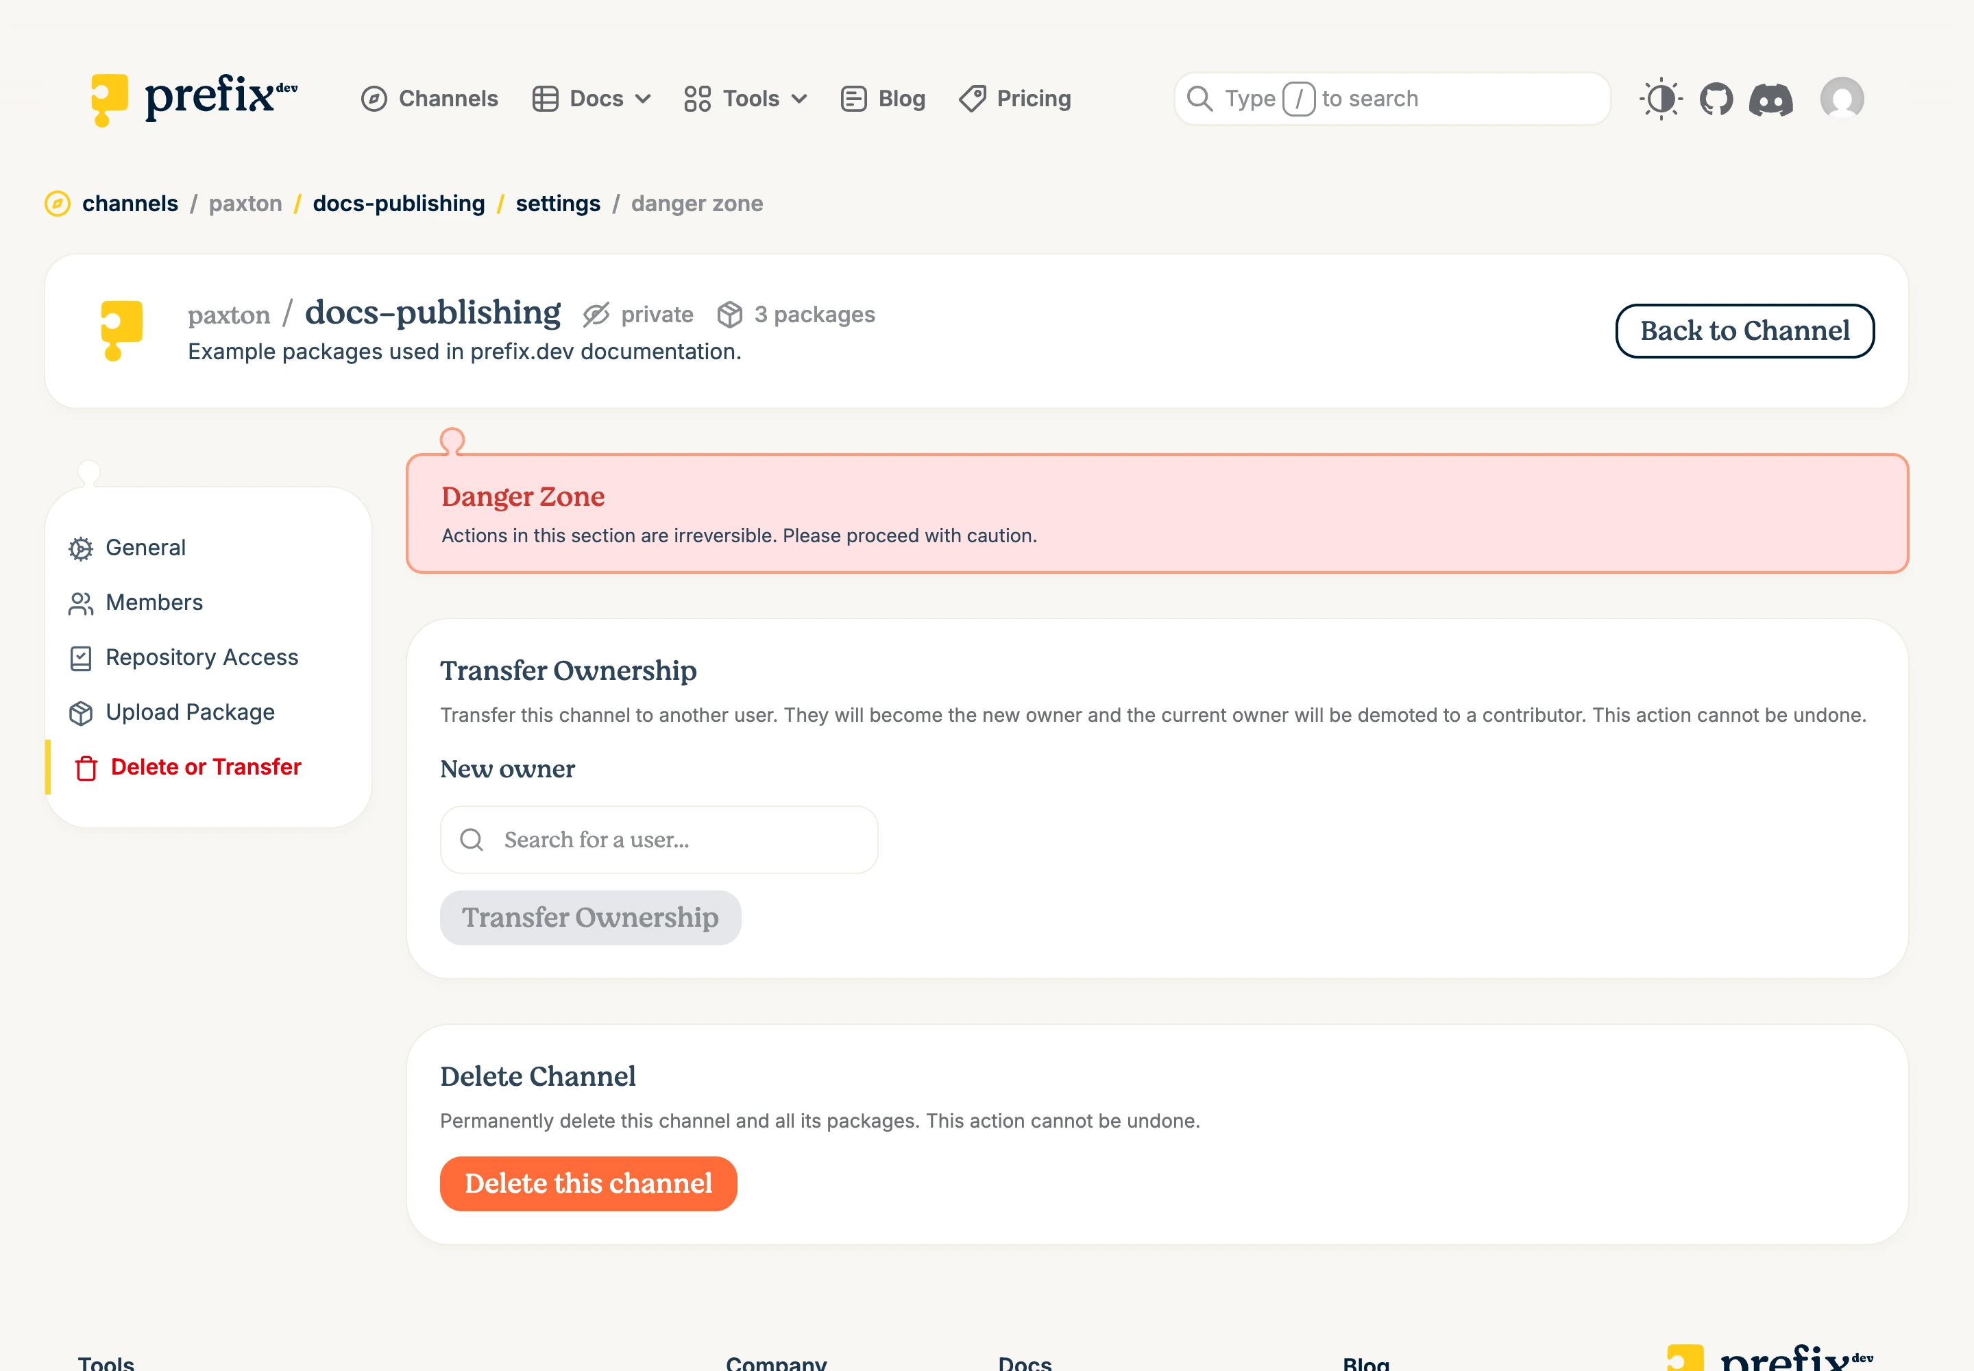Click the Docs grid icon in nav
The height and width of the screenshot is (1371, 1974).
point(546,99)
